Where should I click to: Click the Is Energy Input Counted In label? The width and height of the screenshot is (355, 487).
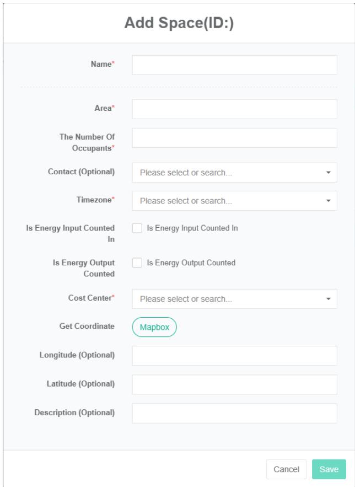192,228
